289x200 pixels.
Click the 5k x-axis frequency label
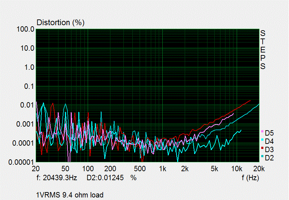214,169
